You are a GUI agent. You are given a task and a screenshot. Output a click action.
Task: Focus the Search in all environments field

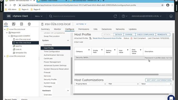(x=64, y=16)
